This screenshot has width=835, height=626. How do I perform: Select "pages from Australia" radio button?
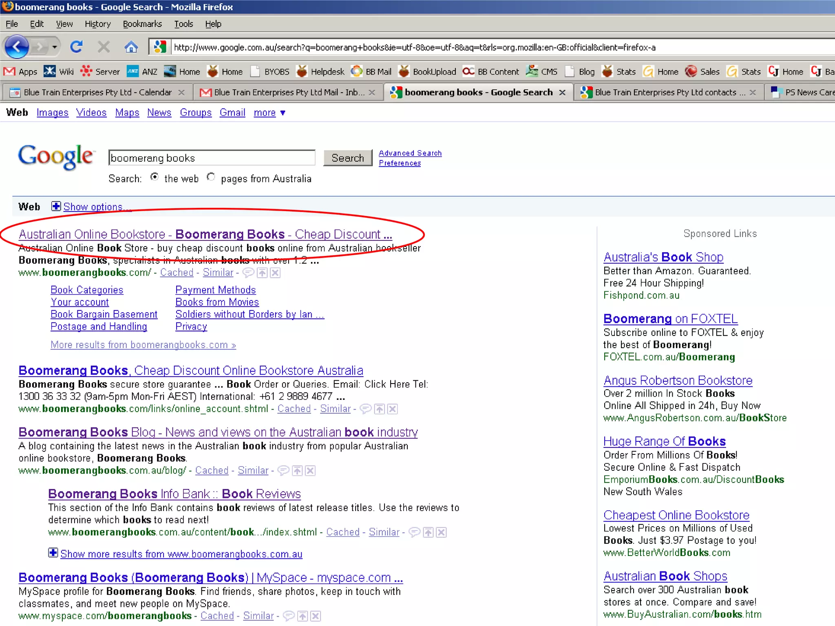pyautogui.click(x=210, y=177)
